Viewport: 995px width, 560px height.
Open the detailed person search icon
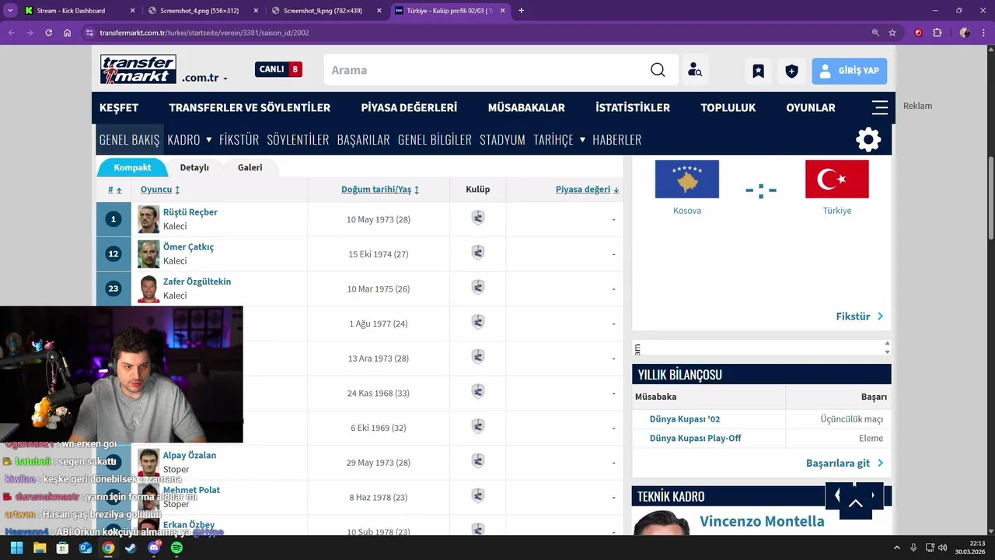pyautogui.click(x=695, y=70)
